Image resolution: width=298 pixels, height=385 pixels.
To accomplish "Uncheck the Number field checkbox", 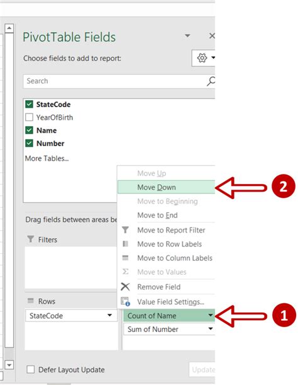I will (29, 143).
